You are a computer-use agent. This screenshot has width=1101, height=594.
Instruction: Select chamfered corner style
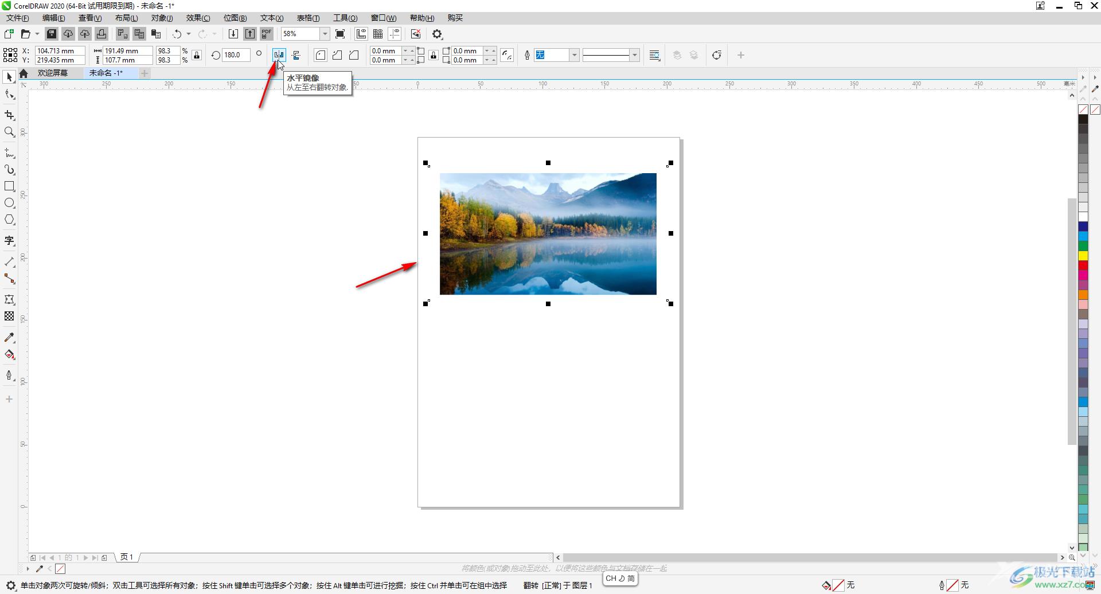[x=354, y=55]
